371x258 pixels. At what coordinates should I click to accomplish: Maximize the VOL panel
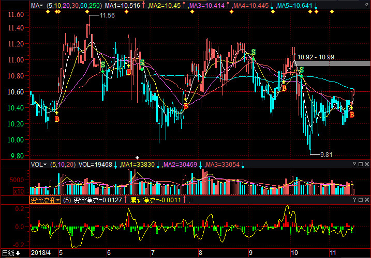360,165
